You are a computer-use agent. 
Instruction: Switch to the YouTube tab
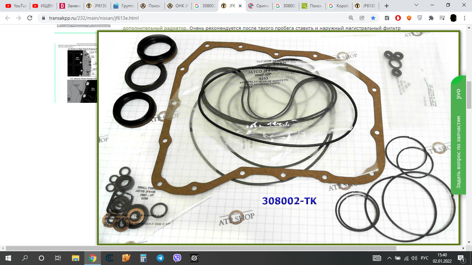tap(16, 6)
